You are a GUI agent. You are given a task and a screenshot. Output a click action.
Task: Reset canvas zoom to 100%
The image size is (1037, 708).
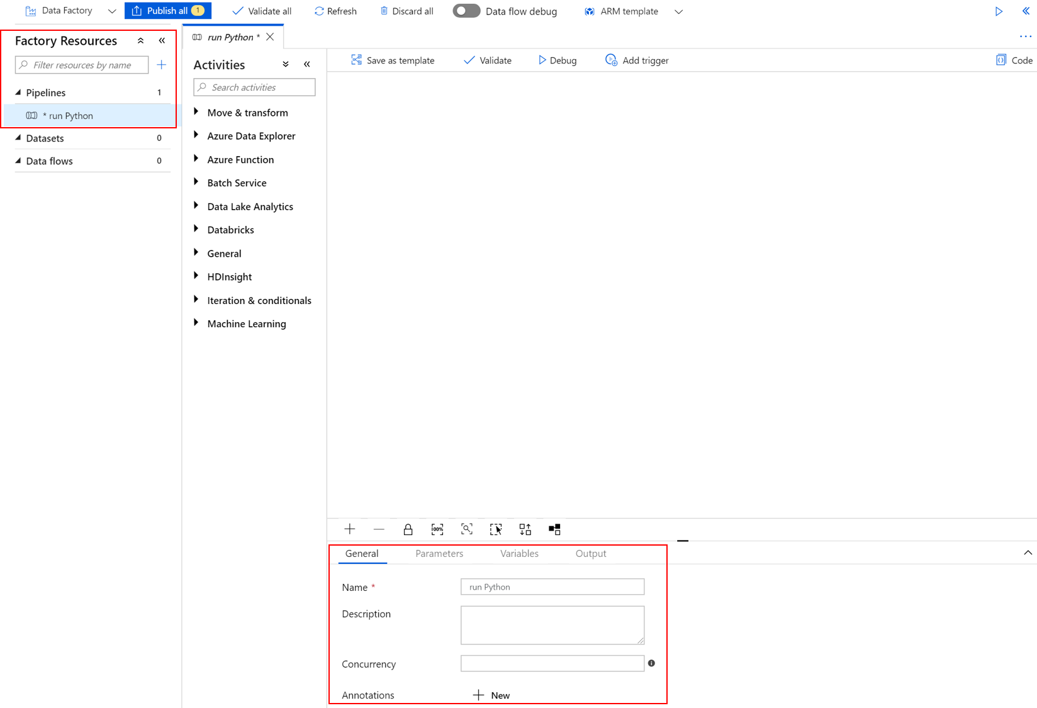point(437,529)
